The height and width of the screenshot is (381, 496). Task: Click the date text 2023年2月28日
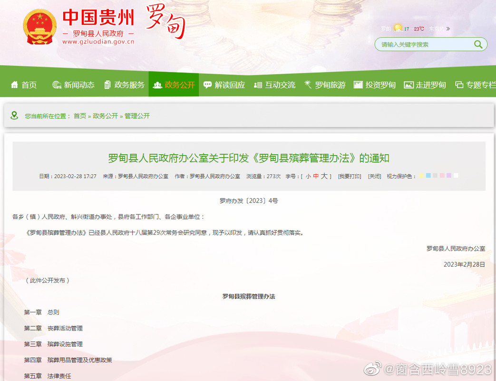[464, 264]
